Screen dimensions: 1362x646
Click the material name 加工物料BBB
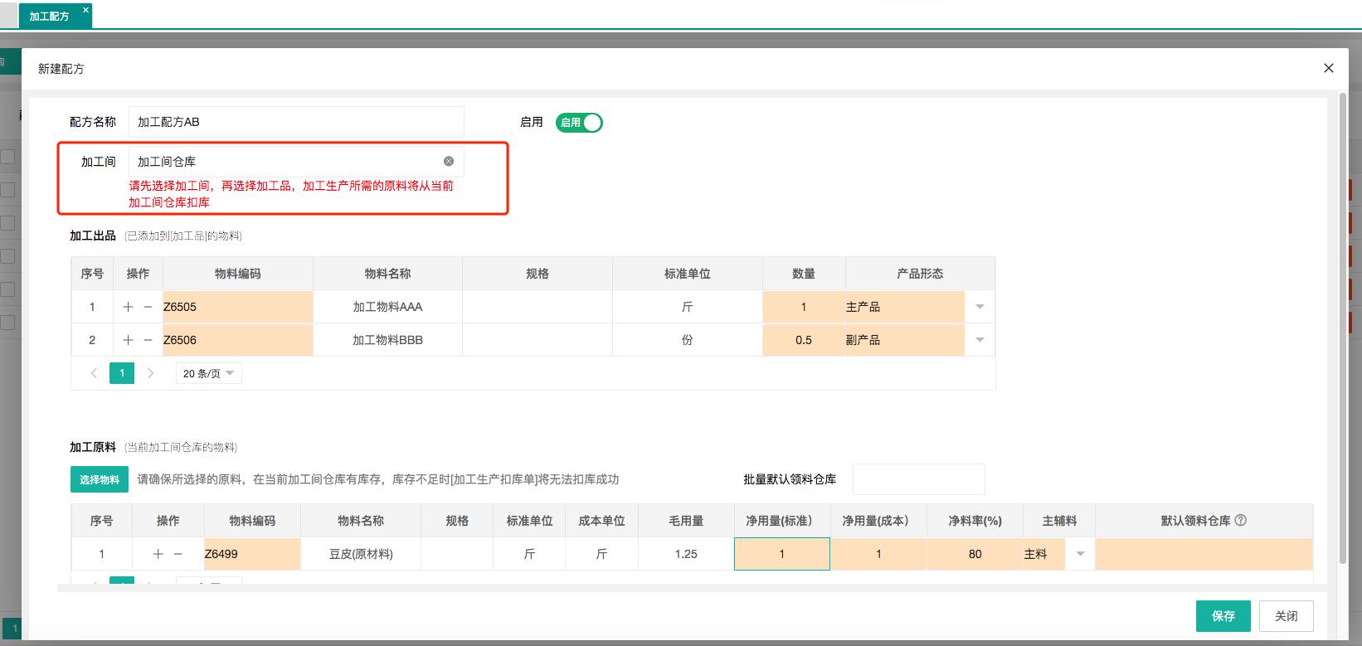pyautogui.click(x=387, y=340)
